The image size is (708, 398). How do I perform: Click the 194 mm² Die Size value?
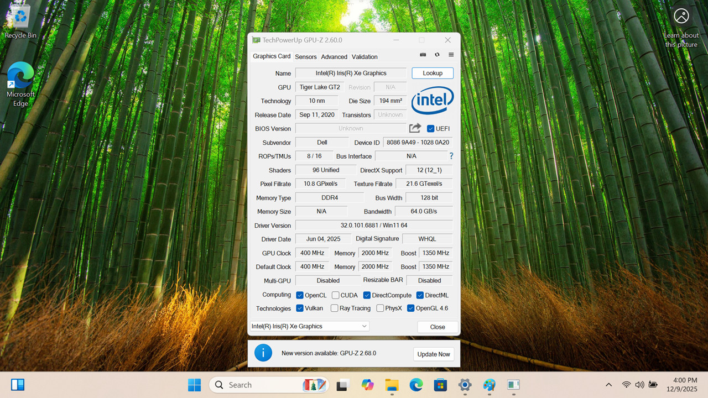pyautogui.click(x=391, y=101)
